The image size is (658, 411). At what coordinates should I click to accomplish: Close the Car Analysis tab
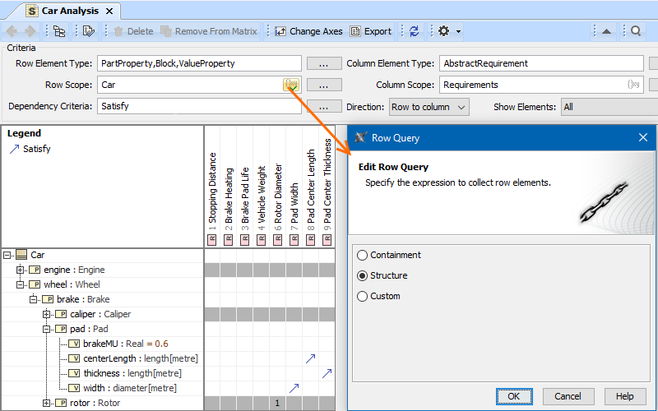(x=109, y=12)
